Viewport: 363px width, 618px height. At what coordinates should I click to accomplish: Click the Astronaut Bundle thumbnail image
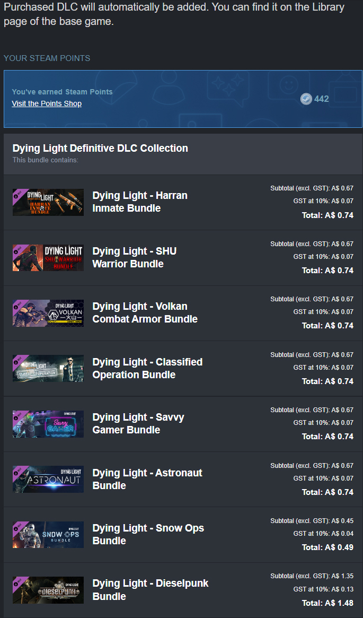(48, 479)
